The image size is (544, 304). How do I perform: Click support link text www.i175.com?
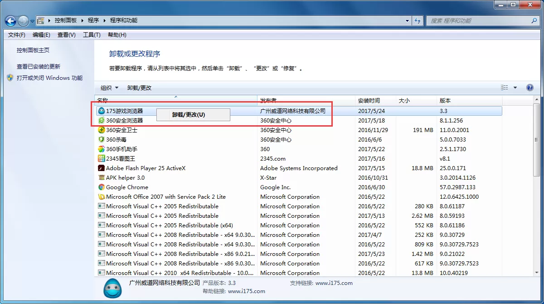coord(334,283)
